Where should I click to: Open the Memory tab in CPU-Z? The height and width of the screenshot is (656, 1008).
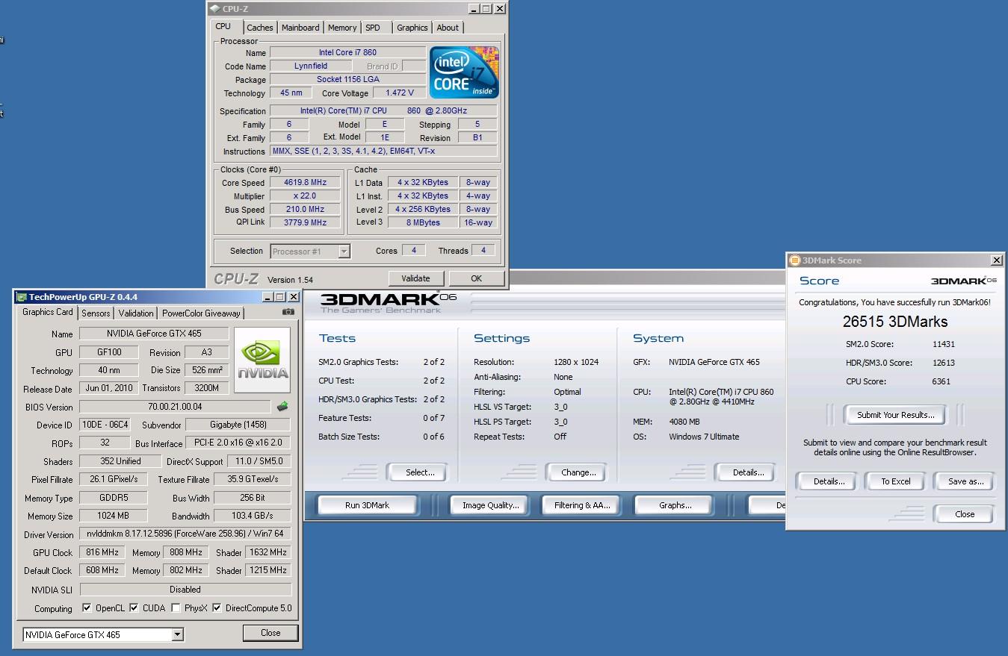tap(342, 28)
